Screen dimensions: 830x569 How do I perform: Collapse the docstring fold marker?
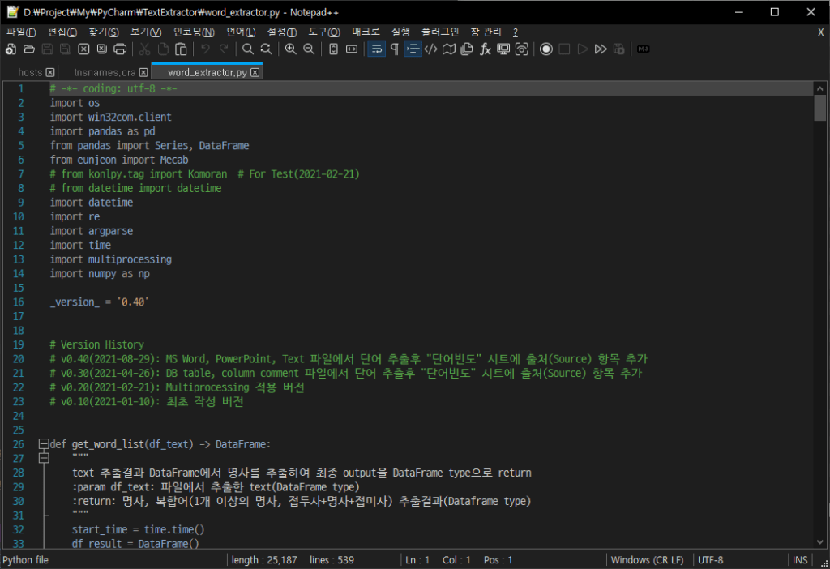[x=42, y=456]
